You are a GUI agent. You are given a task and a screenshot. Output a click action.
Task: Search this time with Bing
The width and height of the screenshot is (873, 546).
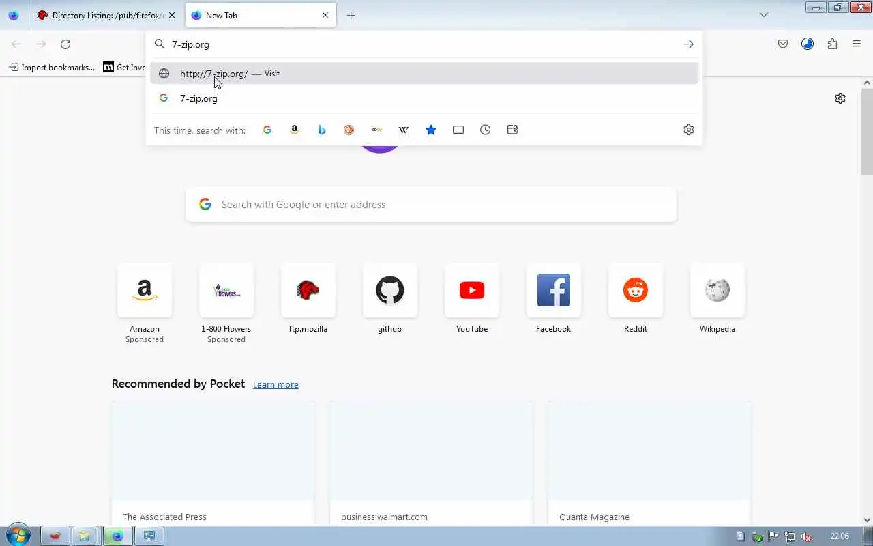click(322, 130)
